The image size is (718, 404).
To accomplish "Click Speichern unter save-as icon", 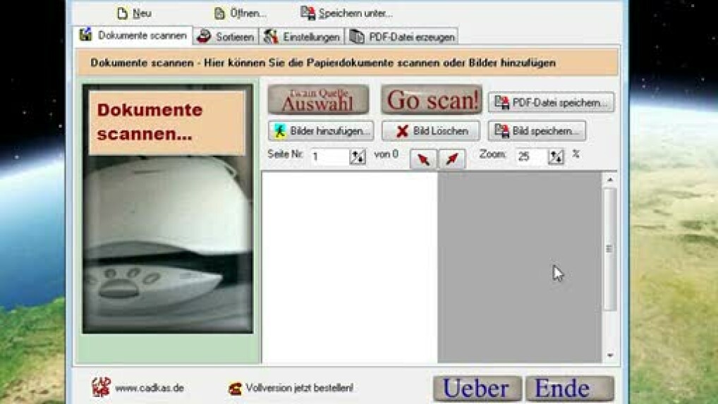I will [308, 13].
